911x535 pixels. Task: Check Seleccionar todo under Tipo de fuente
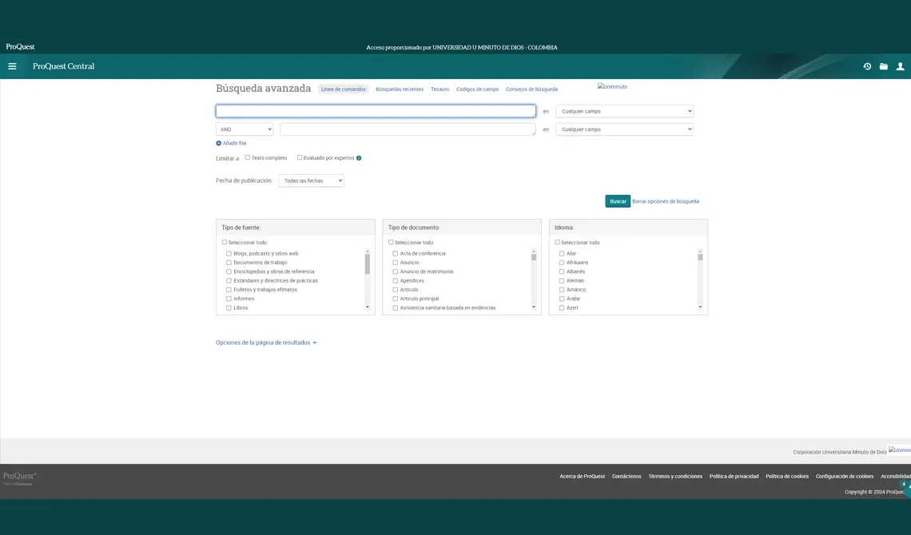click(x=225, y=242)
